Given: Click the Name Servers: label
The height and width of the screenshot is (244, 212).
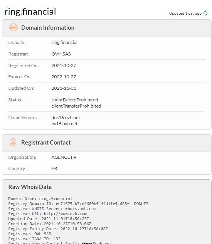Looking at the screenshot, I should click(x=23, y=118).
